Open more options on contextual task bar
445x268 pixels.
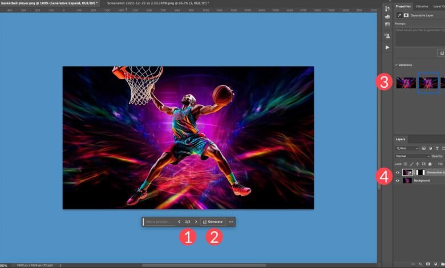(x=230, y=222)
